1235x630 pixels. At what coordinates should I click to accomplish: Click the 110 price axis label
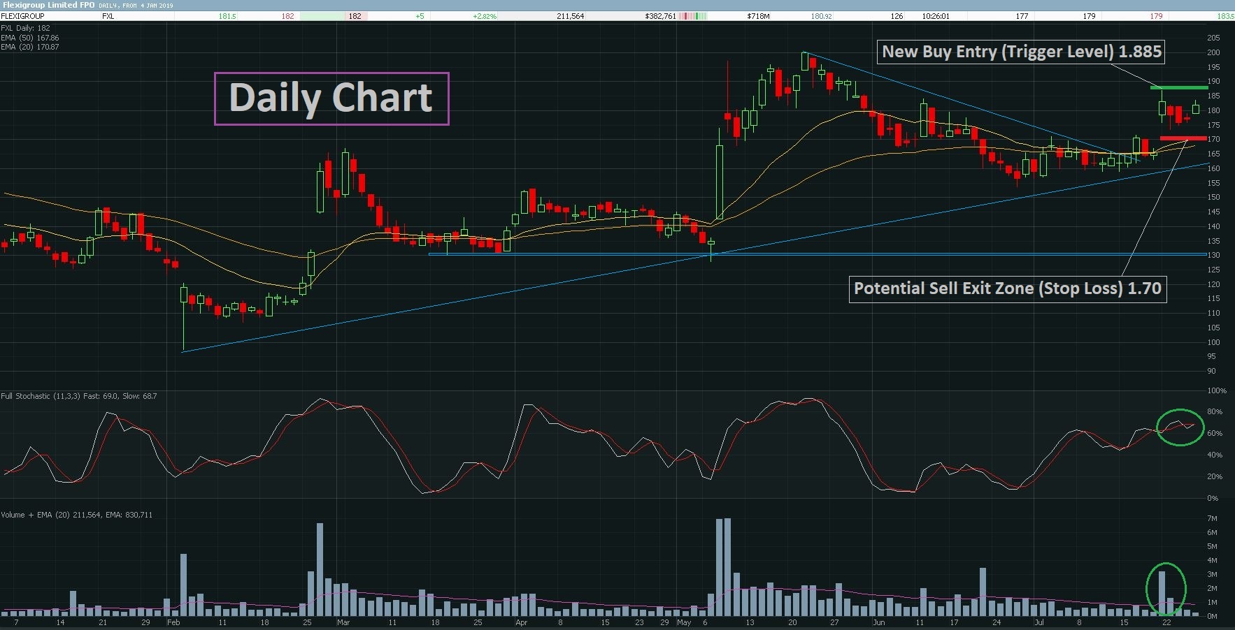[1213, 313]
